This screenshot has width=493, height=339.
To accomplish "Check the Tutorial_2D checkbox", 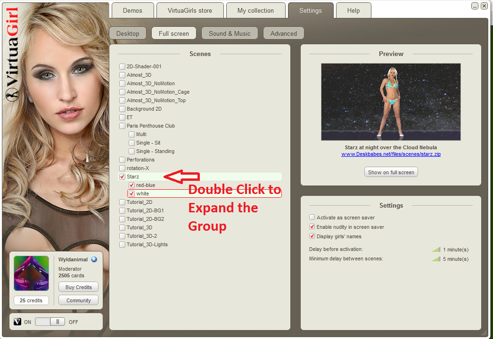I will coord(122,202).
